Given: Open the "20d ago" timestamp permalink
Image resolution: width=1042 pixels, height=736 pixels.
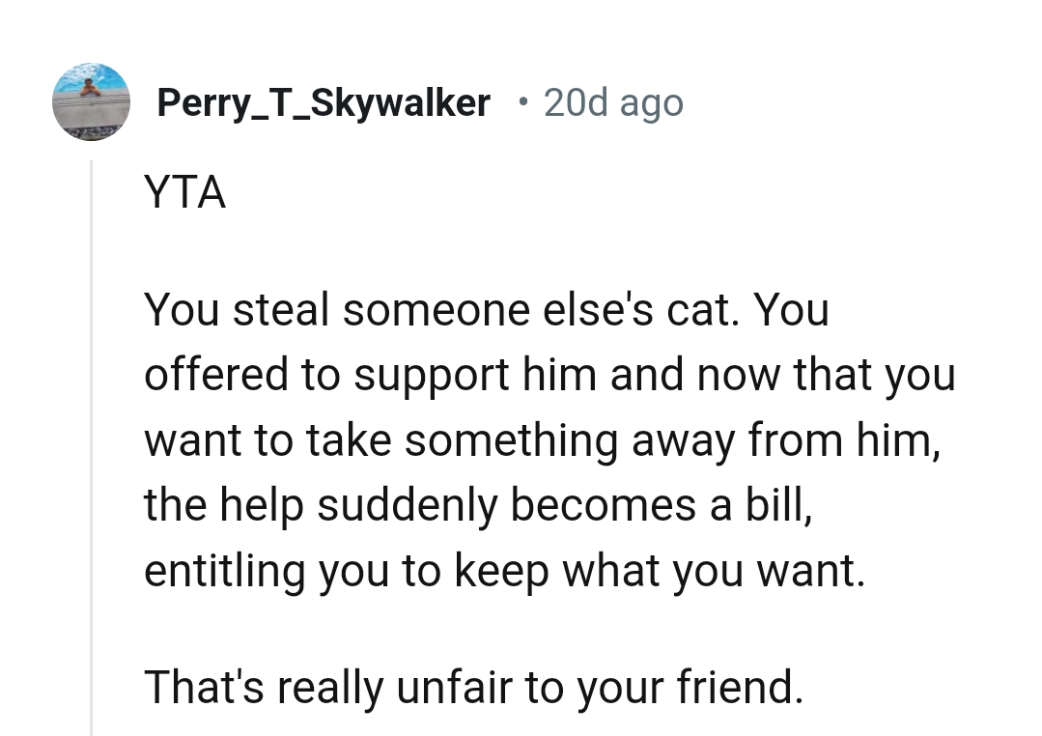Looking at the screenshot, I should [x=613, y=102].
